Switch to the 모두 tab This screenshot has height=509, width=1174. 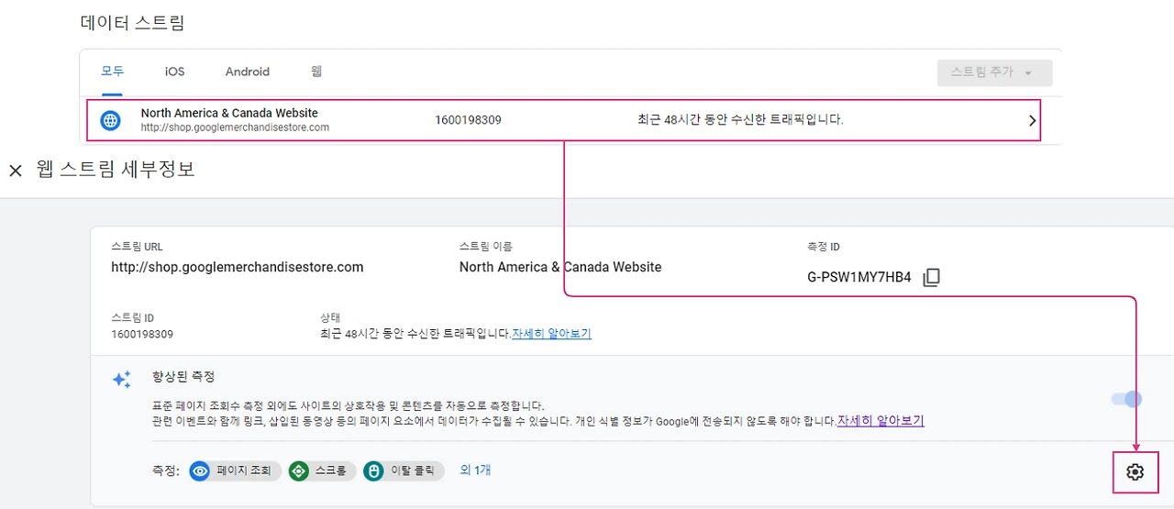pos(112,72)
